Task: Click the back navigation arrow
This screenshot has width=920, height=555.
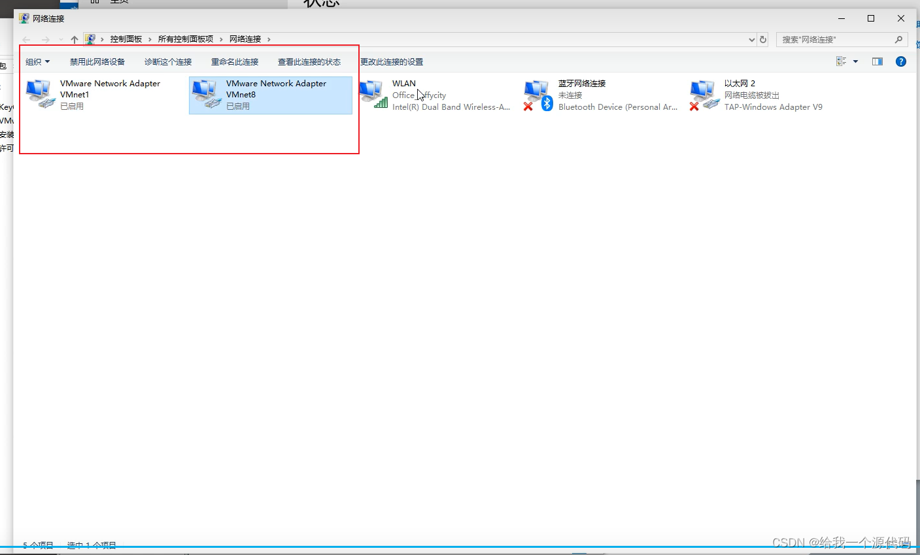Action: (26, 39)
